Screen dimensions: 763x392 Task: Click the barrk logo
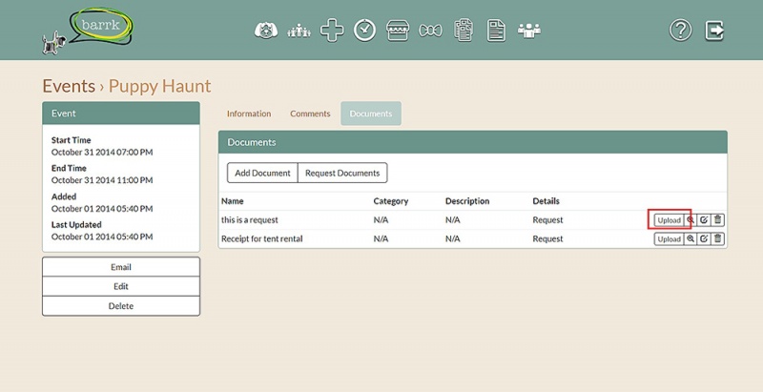pos(88,31)
